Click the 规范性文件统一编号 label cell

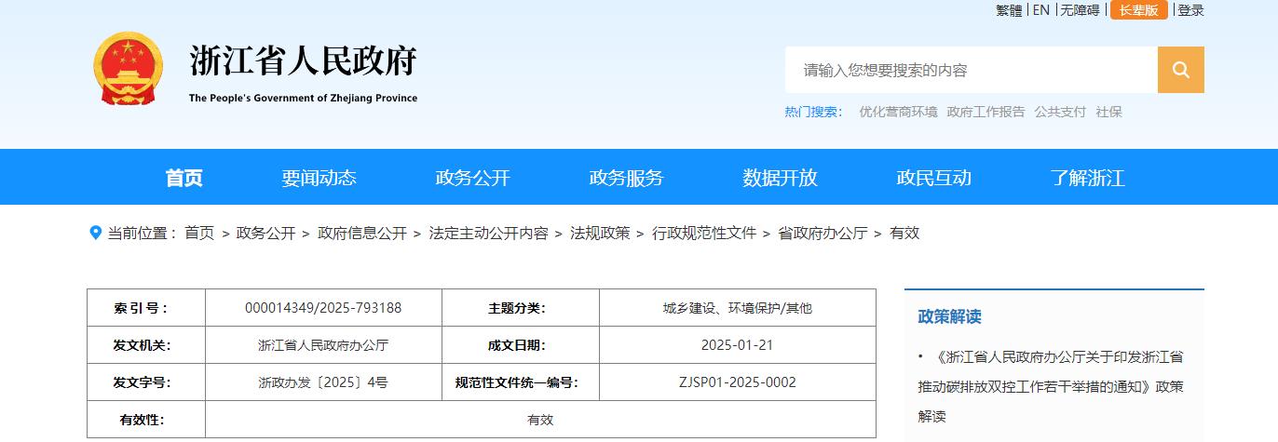pos(521,382)
